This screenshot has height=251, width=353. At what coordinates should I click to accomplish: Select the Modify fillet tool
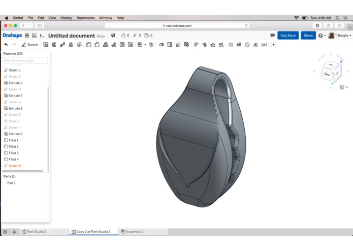click(x=196, y=45)
